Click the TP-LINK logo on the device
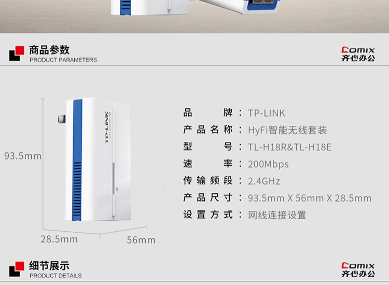The height and width of the screenshot is (285, 389). 108,127
